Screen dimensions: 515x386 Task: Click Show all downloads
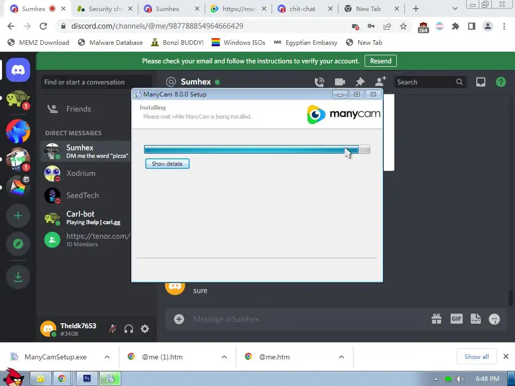(x=477, y=357)
